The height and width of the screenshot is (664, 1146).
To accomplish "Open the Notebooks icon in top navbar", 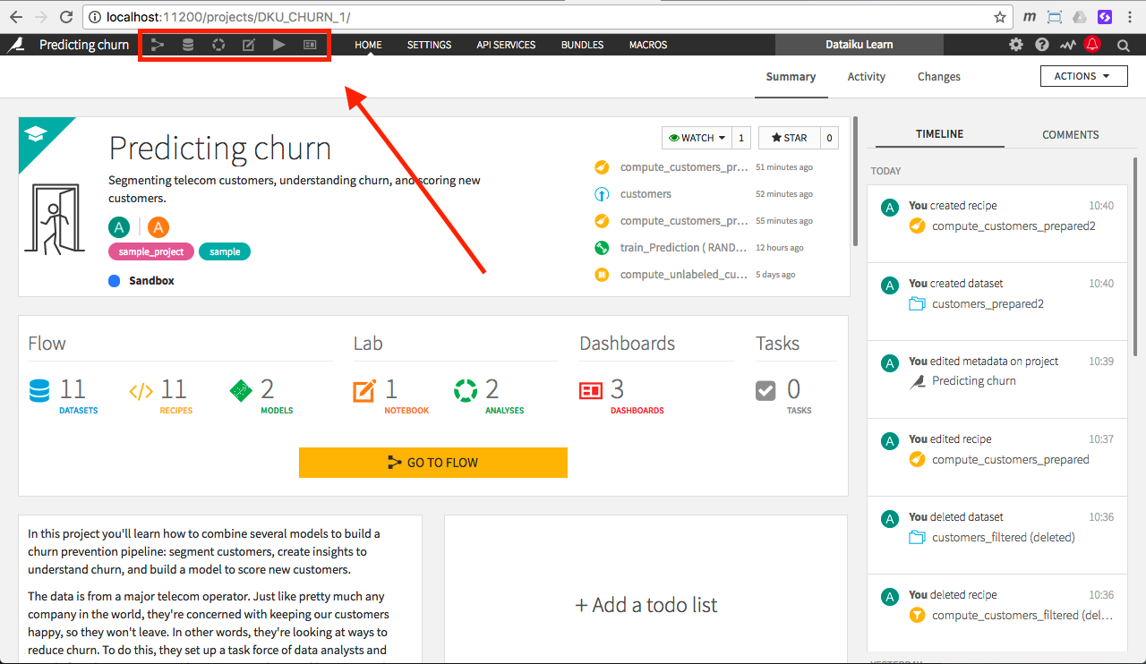I will 249,45.
